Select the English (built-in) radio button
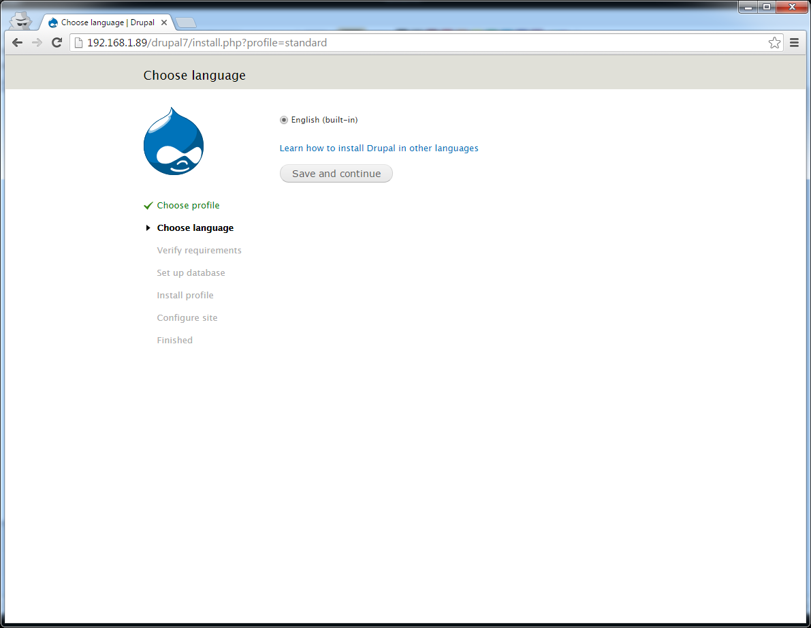This screenshot has height=628, width=811. point(284,120)
